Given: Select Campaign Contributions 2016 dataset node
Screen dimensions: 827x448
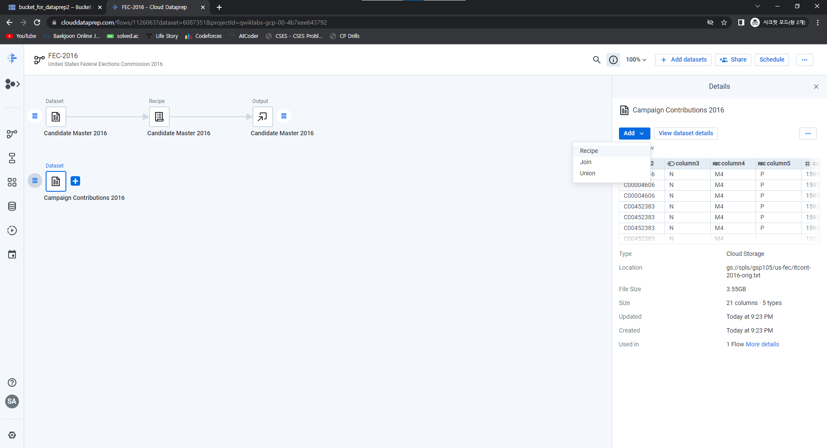Looking at the screenshot, I should click(x=56, y=181).
